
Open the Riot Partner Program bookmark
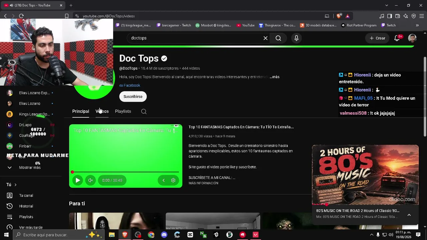(x=359, y=25)
